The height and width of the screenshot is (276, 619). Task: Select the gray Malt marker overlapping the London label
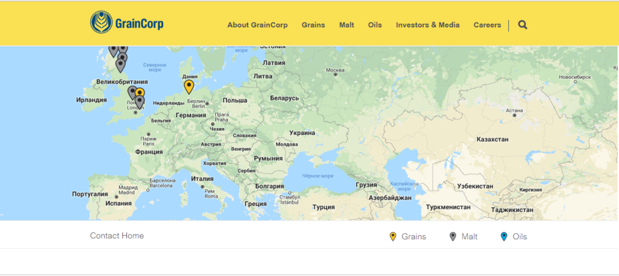point(140,102)
